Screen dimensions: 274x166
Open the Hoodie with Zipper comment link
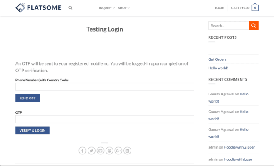tap(239, 147)
